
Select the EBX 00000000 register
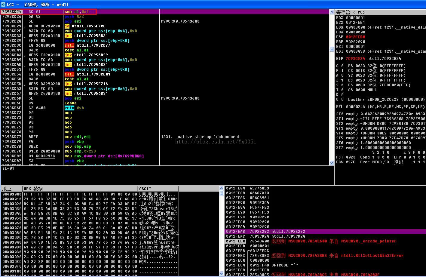[351, 32]
